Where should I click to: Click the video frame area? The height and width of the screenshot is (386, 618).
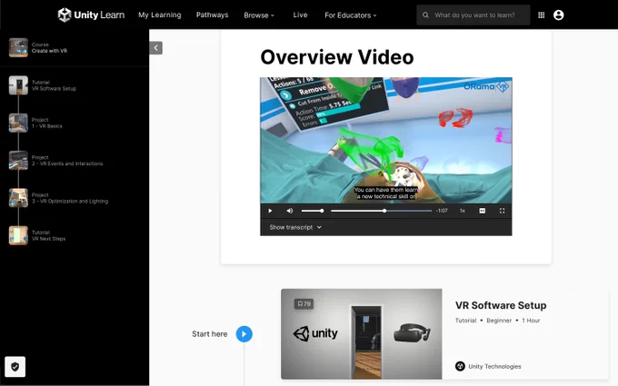386,141
